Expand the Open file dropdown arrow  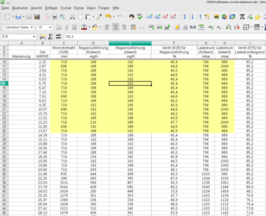click(x=23, y=17)
